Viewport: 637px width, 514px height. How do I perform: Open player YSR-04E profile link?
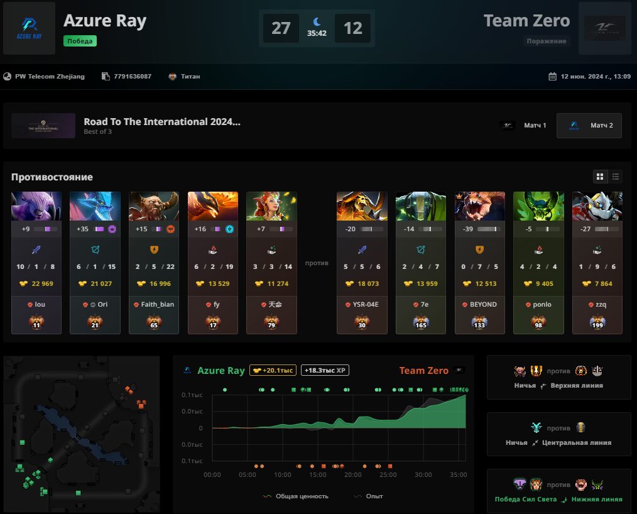point(365,304)
